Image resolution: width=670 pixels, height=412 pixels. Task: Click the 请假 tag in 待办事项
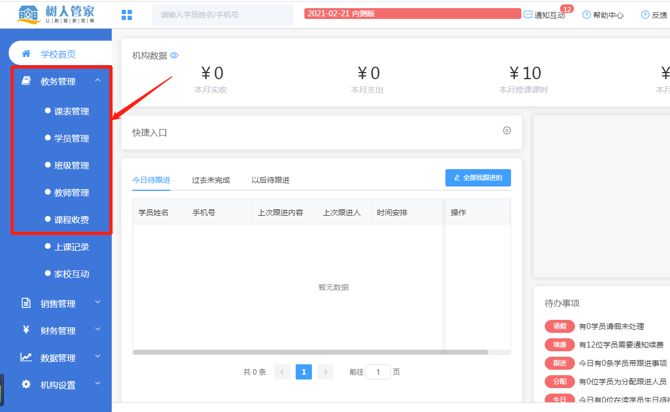559,326
